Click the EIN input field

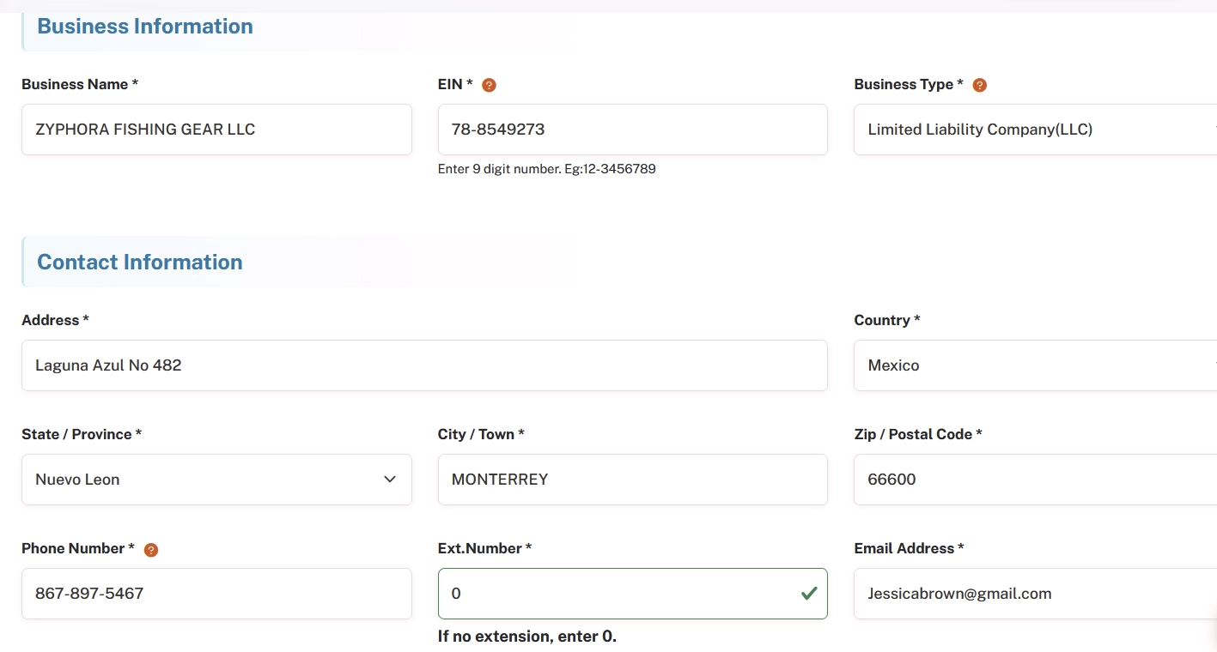point(633,130)
